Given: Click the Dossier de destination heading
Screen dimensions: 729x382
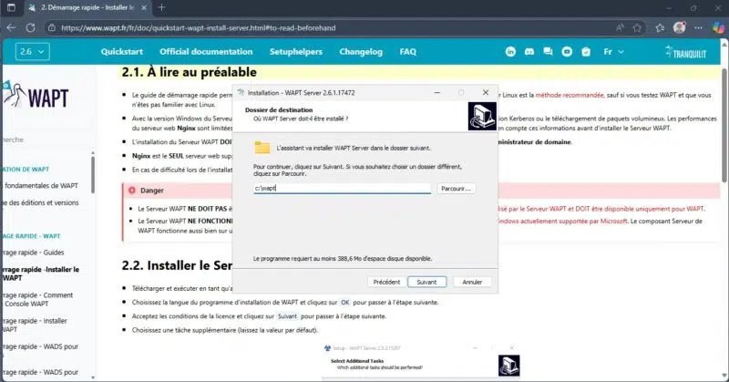Looking at the screenshot, I should 279,109.
